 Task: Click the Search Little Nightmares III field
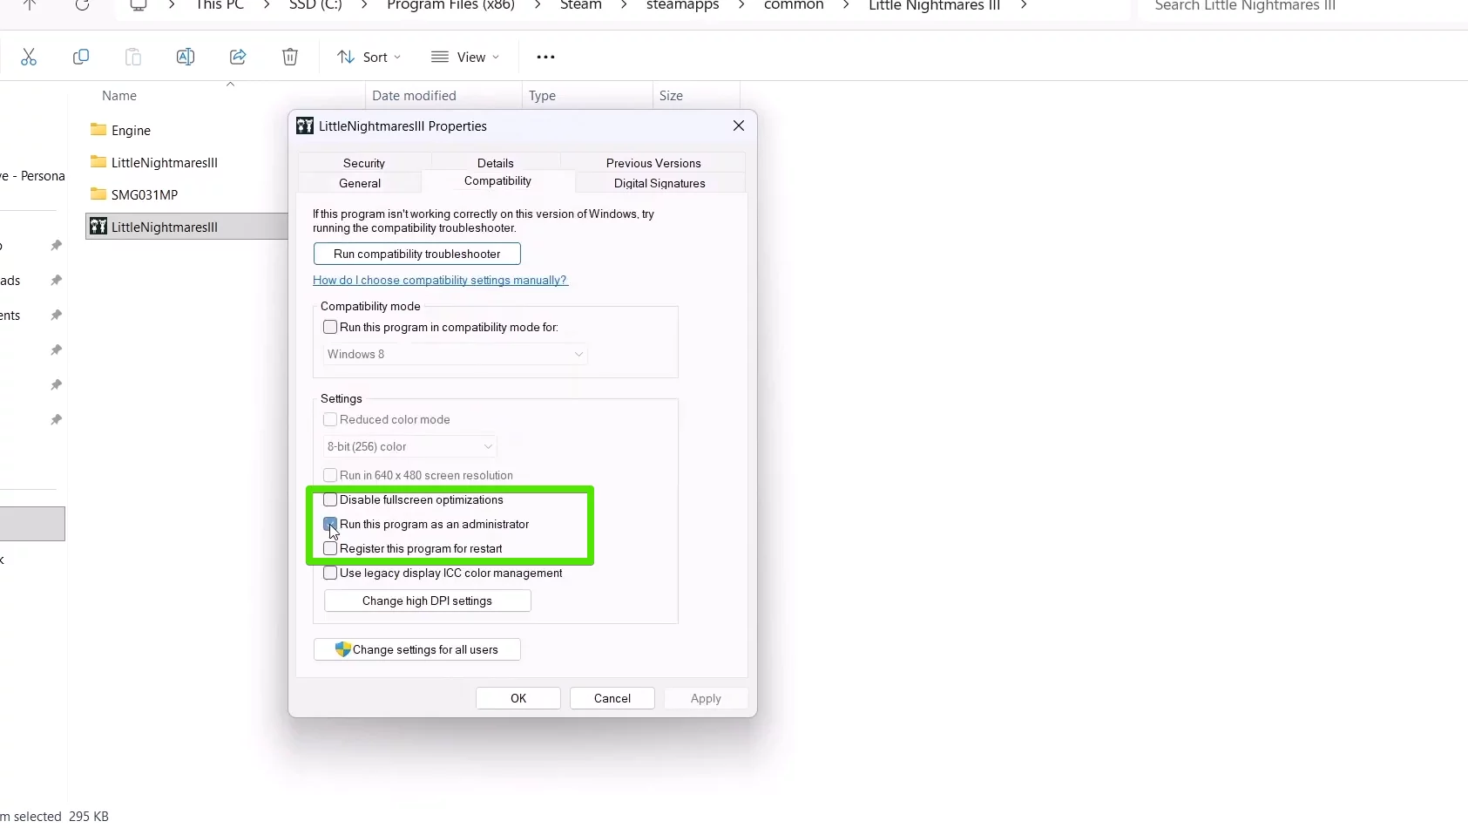pyautogui.click(x=1298, y=7)
